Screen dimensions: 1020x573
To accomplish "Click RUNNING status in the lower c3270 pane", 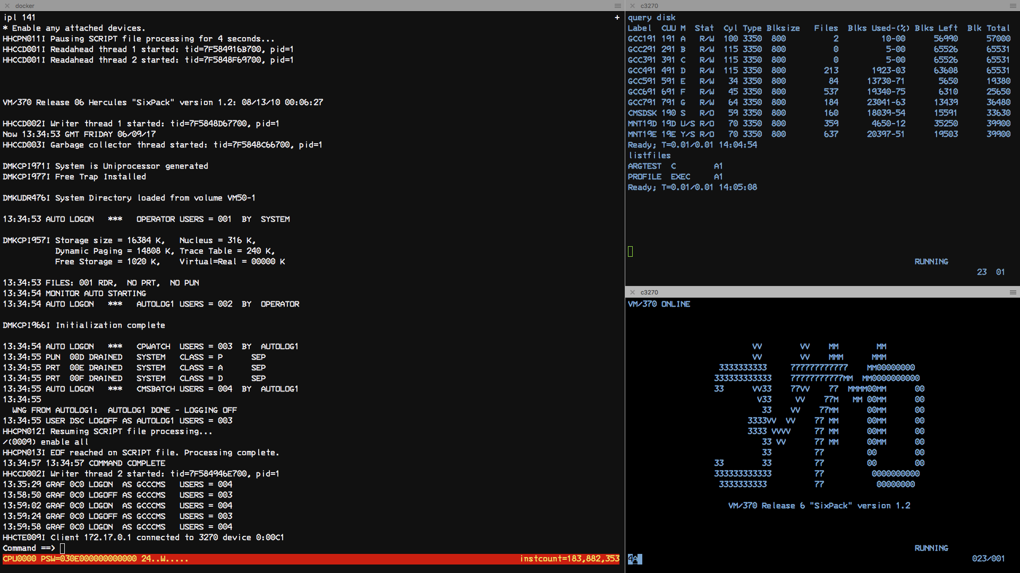I will click(931, 548).
